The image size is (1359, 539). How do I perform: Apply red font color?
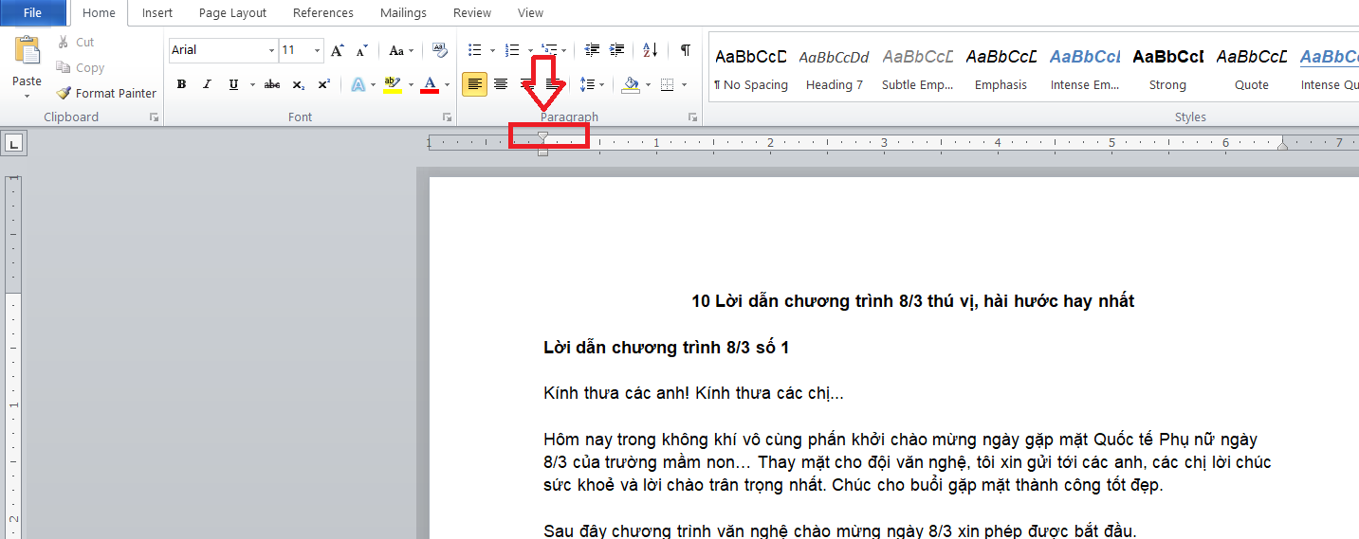click(430, 84)
